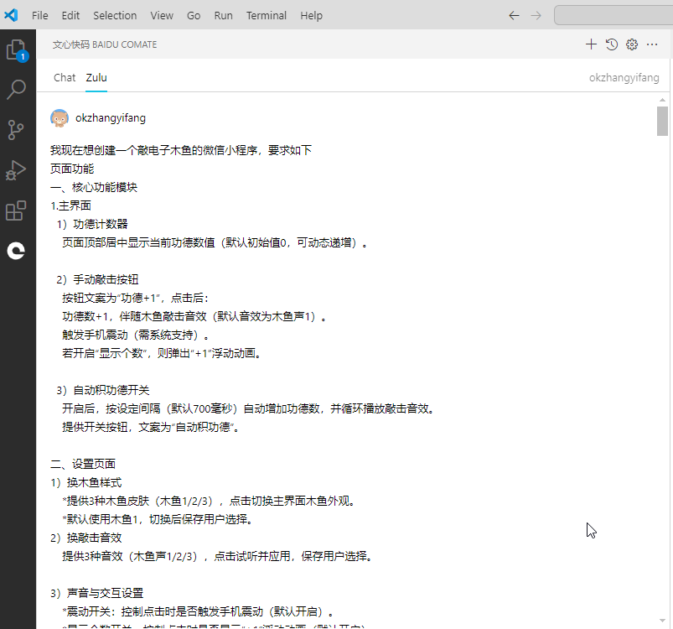673x629 pixels.
Task: Click the chat scrollbar thumb
Action: (662, 121)
